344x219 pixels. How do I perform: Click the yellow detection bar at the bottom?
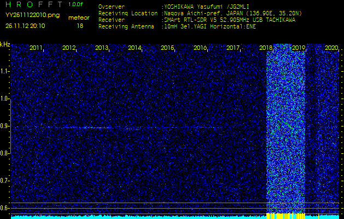[x=285, y=216]
